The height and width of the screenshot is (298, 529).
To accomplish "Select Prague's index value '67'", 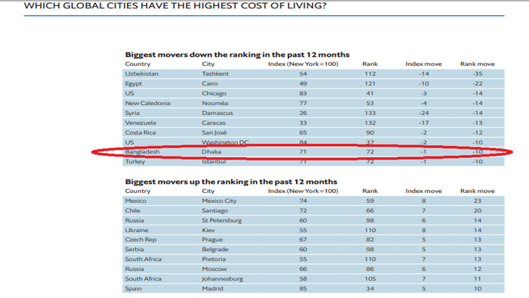I will point(303,240).
